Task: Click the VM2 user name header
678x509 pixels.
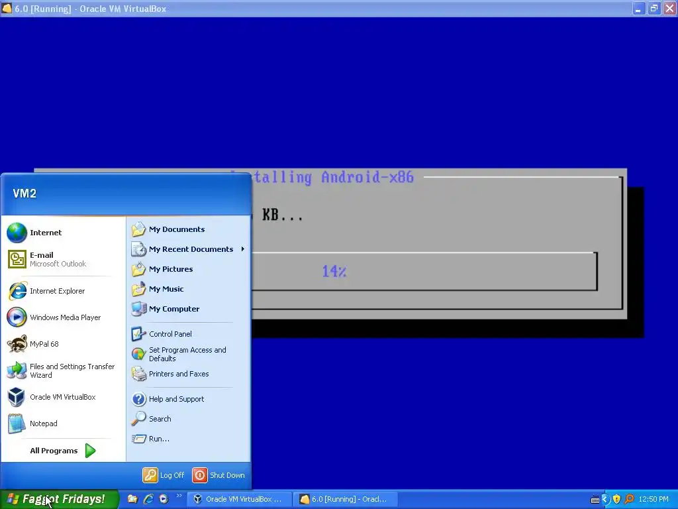Action: 24,194
